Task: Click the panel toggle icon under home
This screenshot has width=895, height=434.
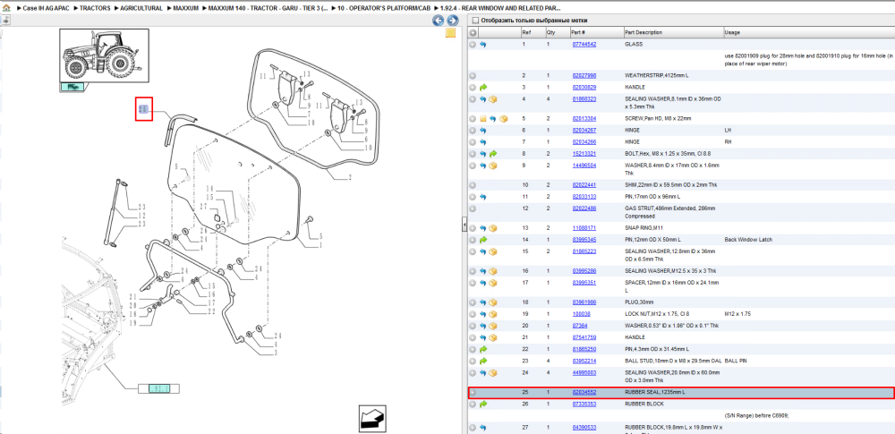Action: 4,20
